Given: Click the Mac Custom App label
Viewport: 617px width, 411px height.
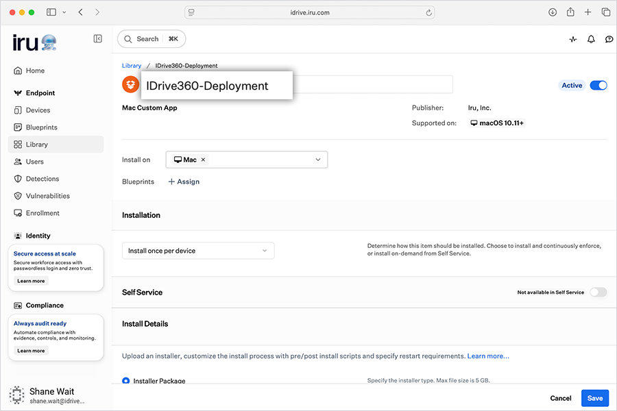Looking at the screenshot, I should [149, 108].
